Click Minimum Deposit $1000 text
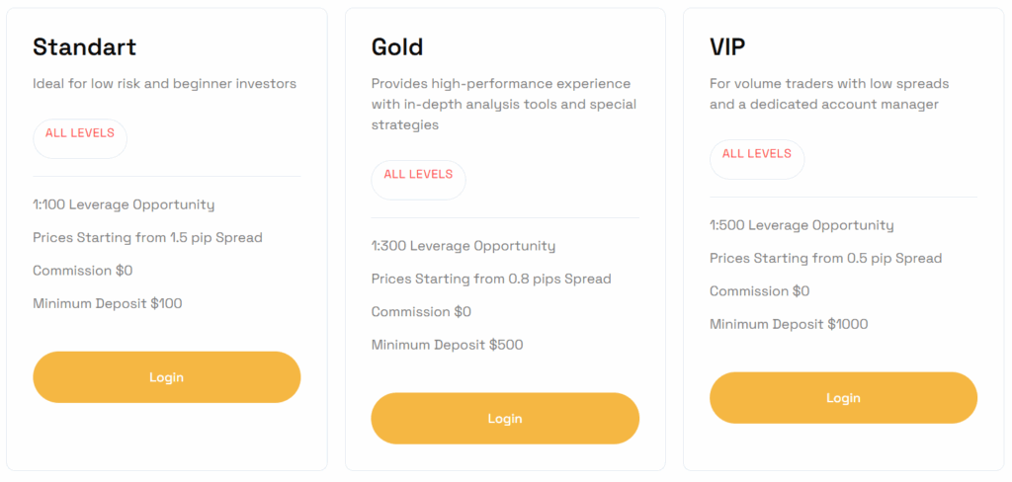1012x482 pixels. coord(789,324)
